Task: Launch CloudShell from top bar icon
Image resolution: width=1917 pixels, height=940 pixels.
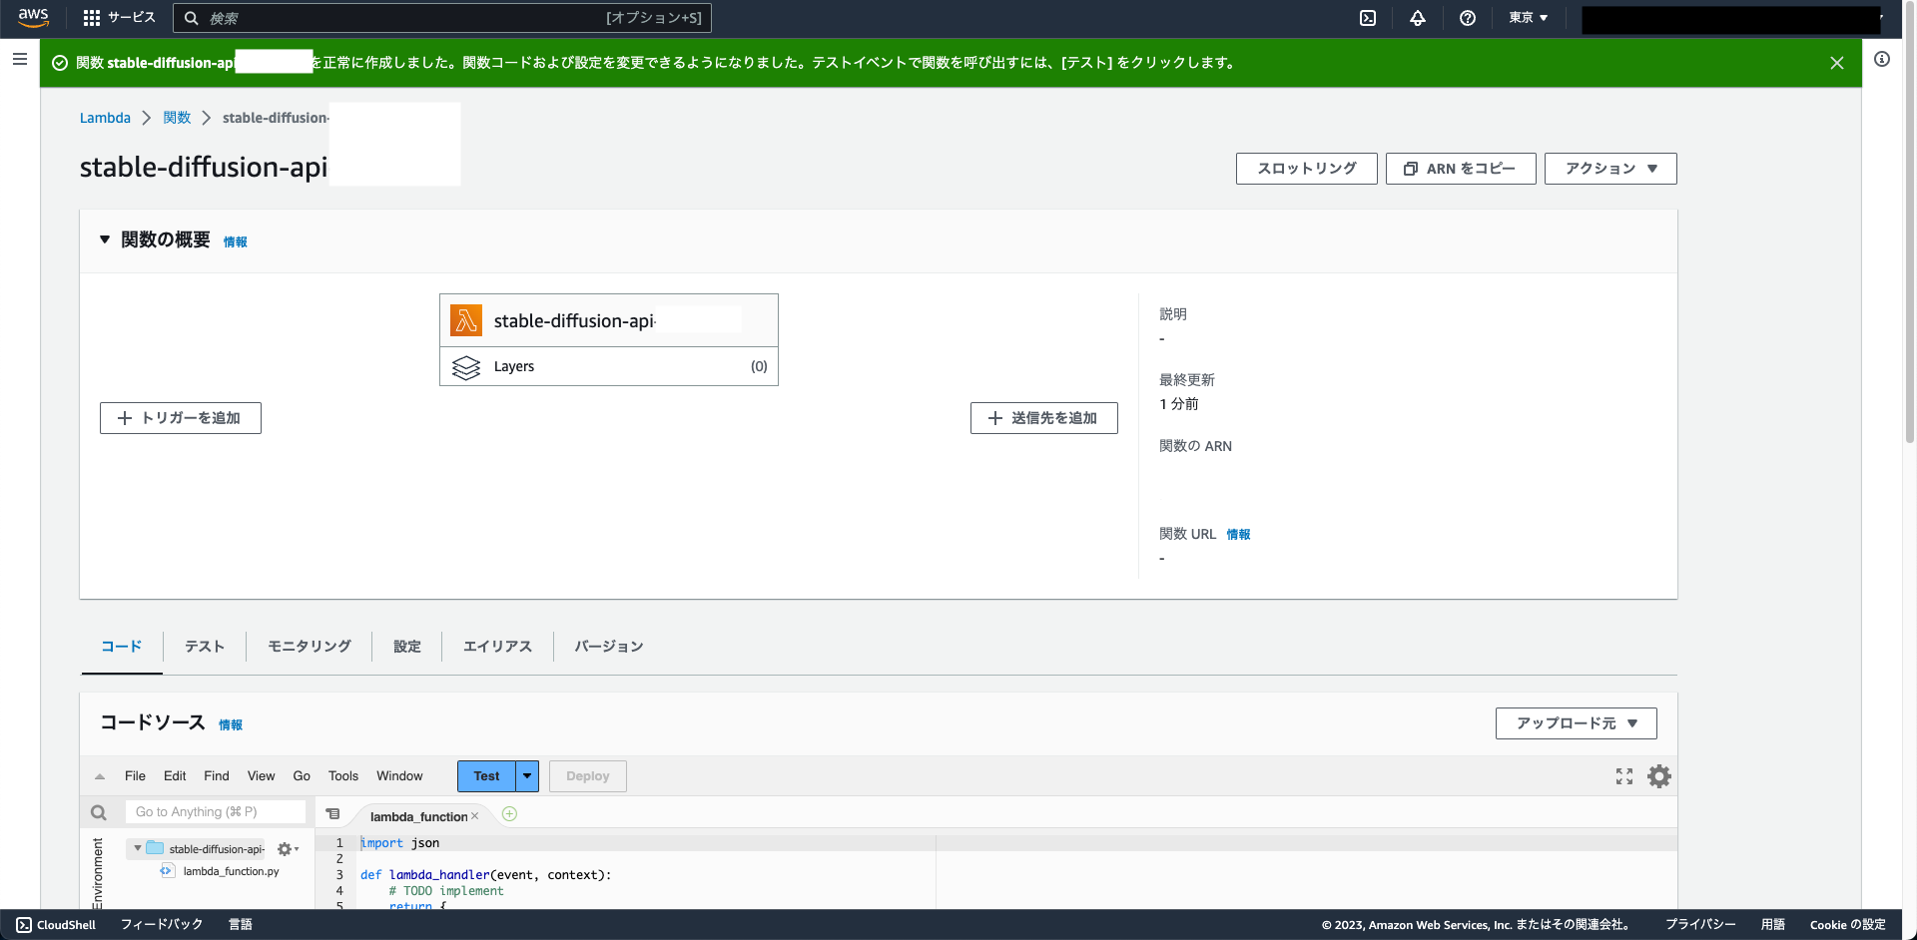Action: pos(1368,18)
